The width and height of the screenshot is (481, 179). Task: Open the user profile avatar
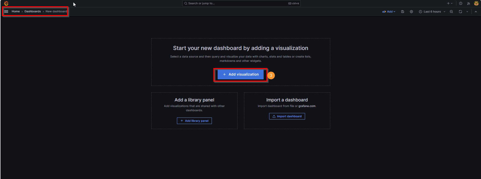pyautogui.click(x=476, y=4)
